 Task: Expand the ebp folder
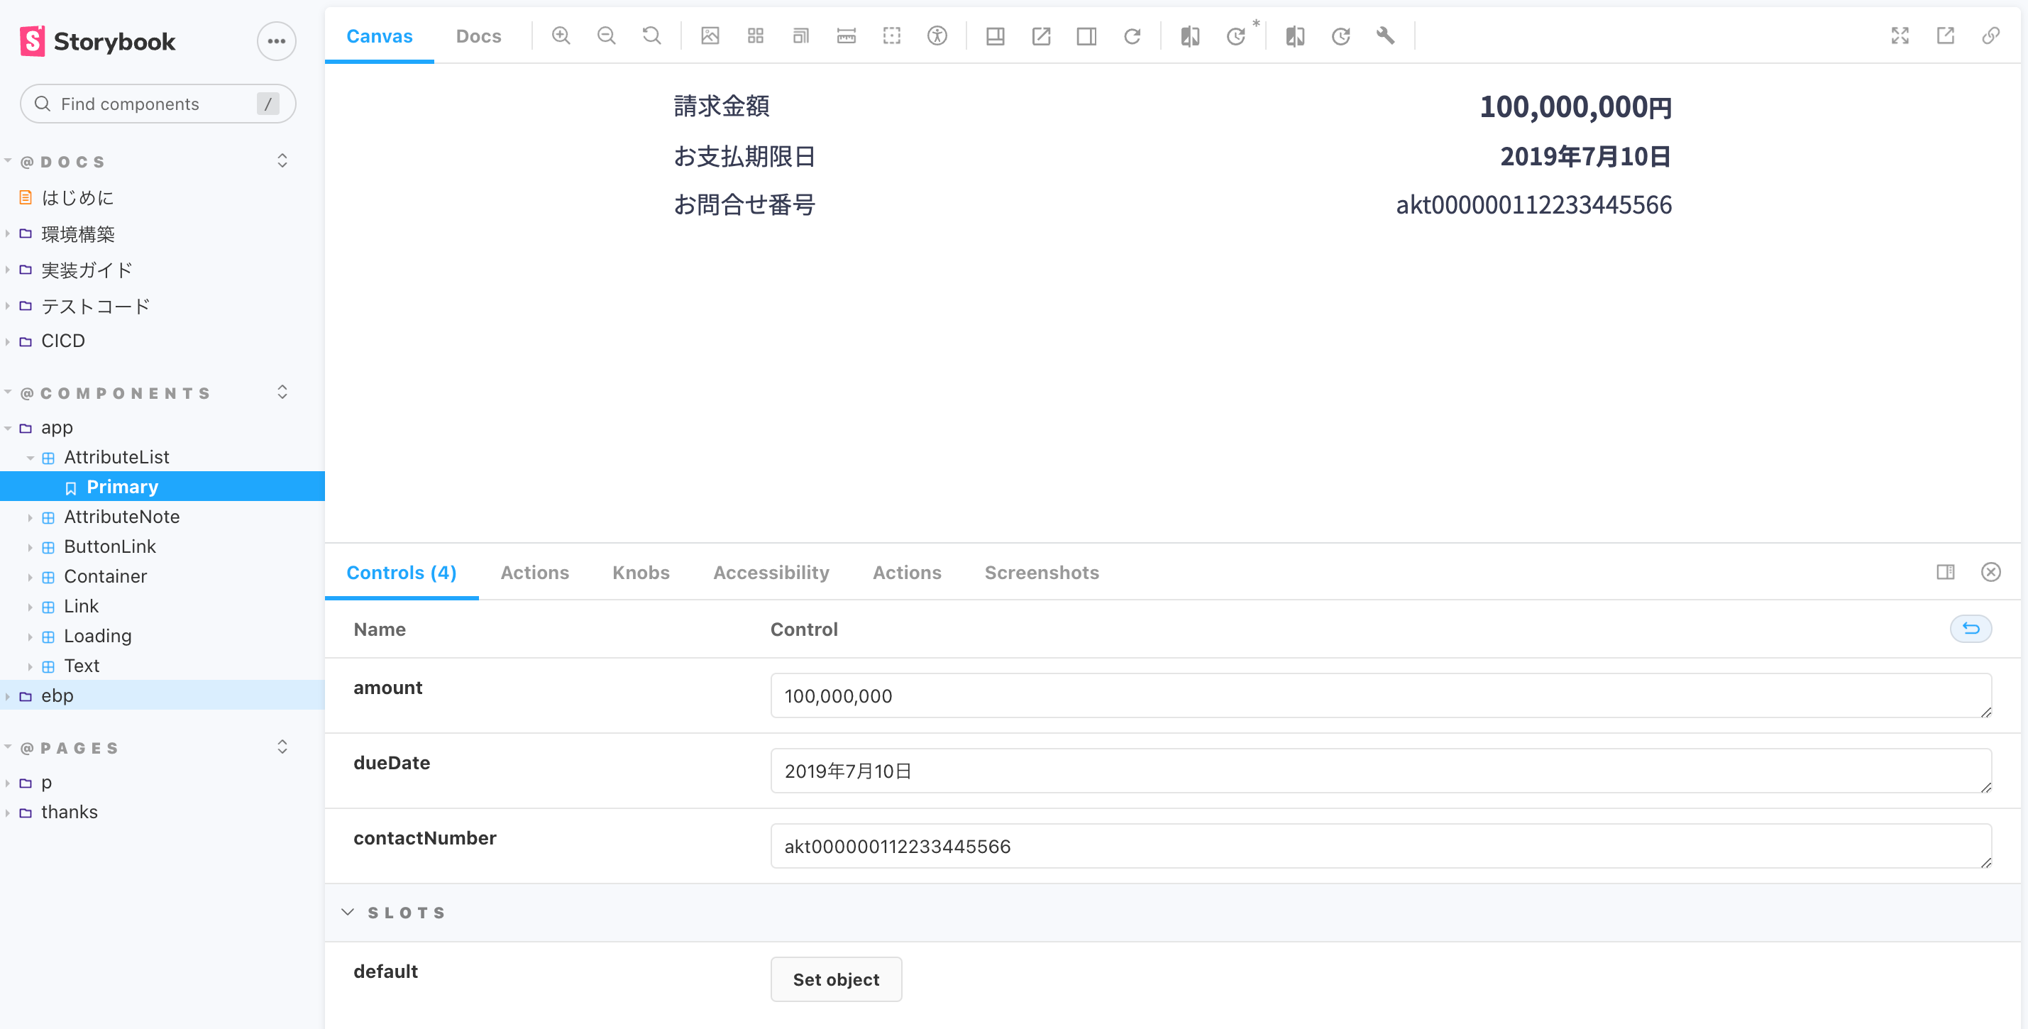(57, 695)
